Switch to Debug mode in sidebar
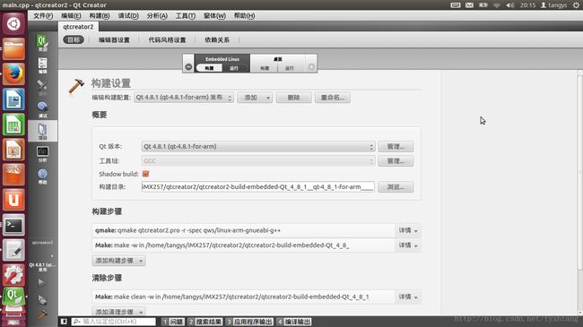This screenshot has height=327, width=583. (42, 109)
